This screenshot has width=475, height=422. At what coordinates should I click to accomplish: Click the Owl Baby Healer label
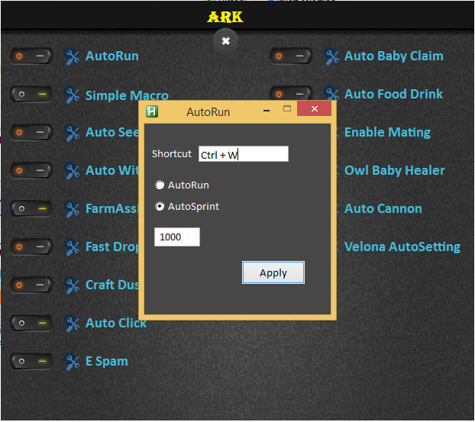(394, 171)
